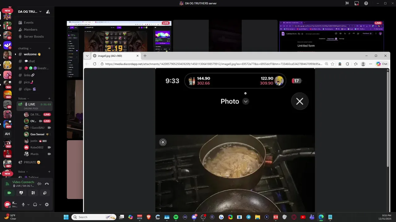Add a channel to Voices category

[49, 99]
